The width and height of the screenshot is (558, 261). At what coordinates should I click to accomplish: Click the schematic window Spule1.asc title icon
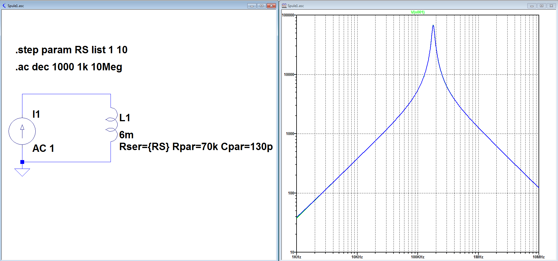(4, 6)
